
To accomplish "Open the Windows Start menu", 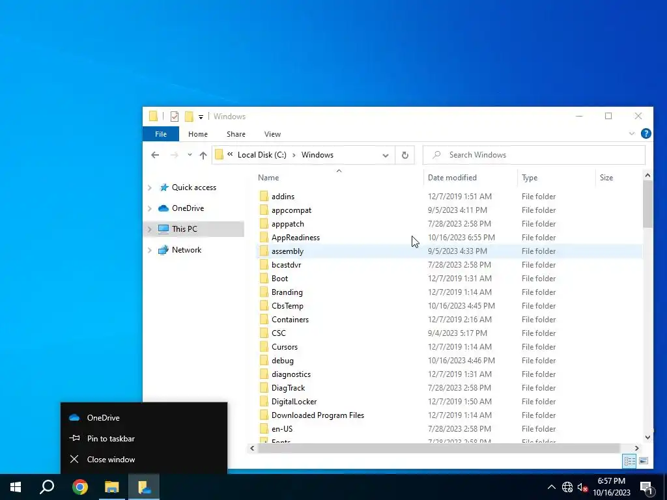I will (x=16, y=487).
